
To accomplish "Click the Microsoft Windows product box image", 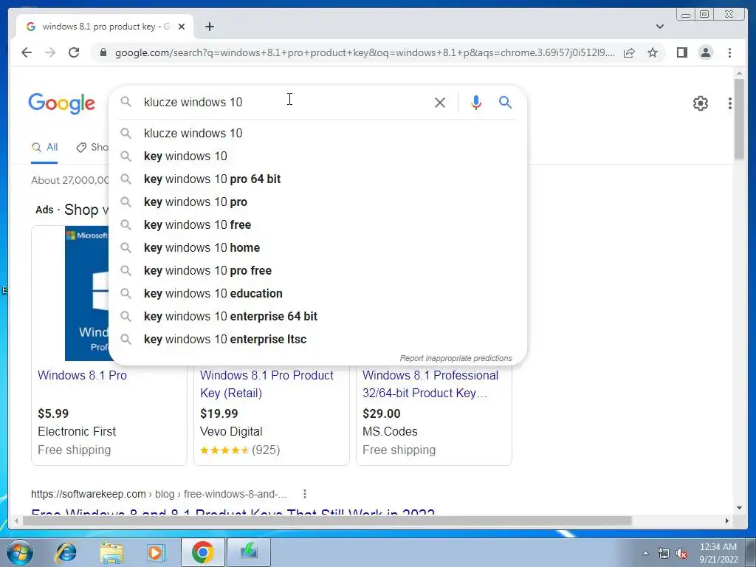I will coord(87,293).
